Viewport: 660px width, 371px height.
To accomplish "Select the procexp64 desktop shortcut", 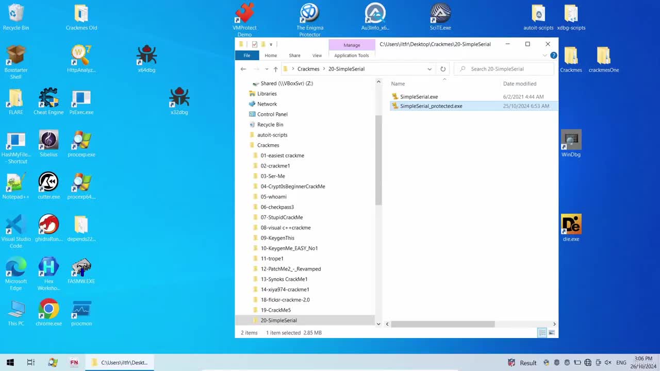I will [x=81, y=185].
